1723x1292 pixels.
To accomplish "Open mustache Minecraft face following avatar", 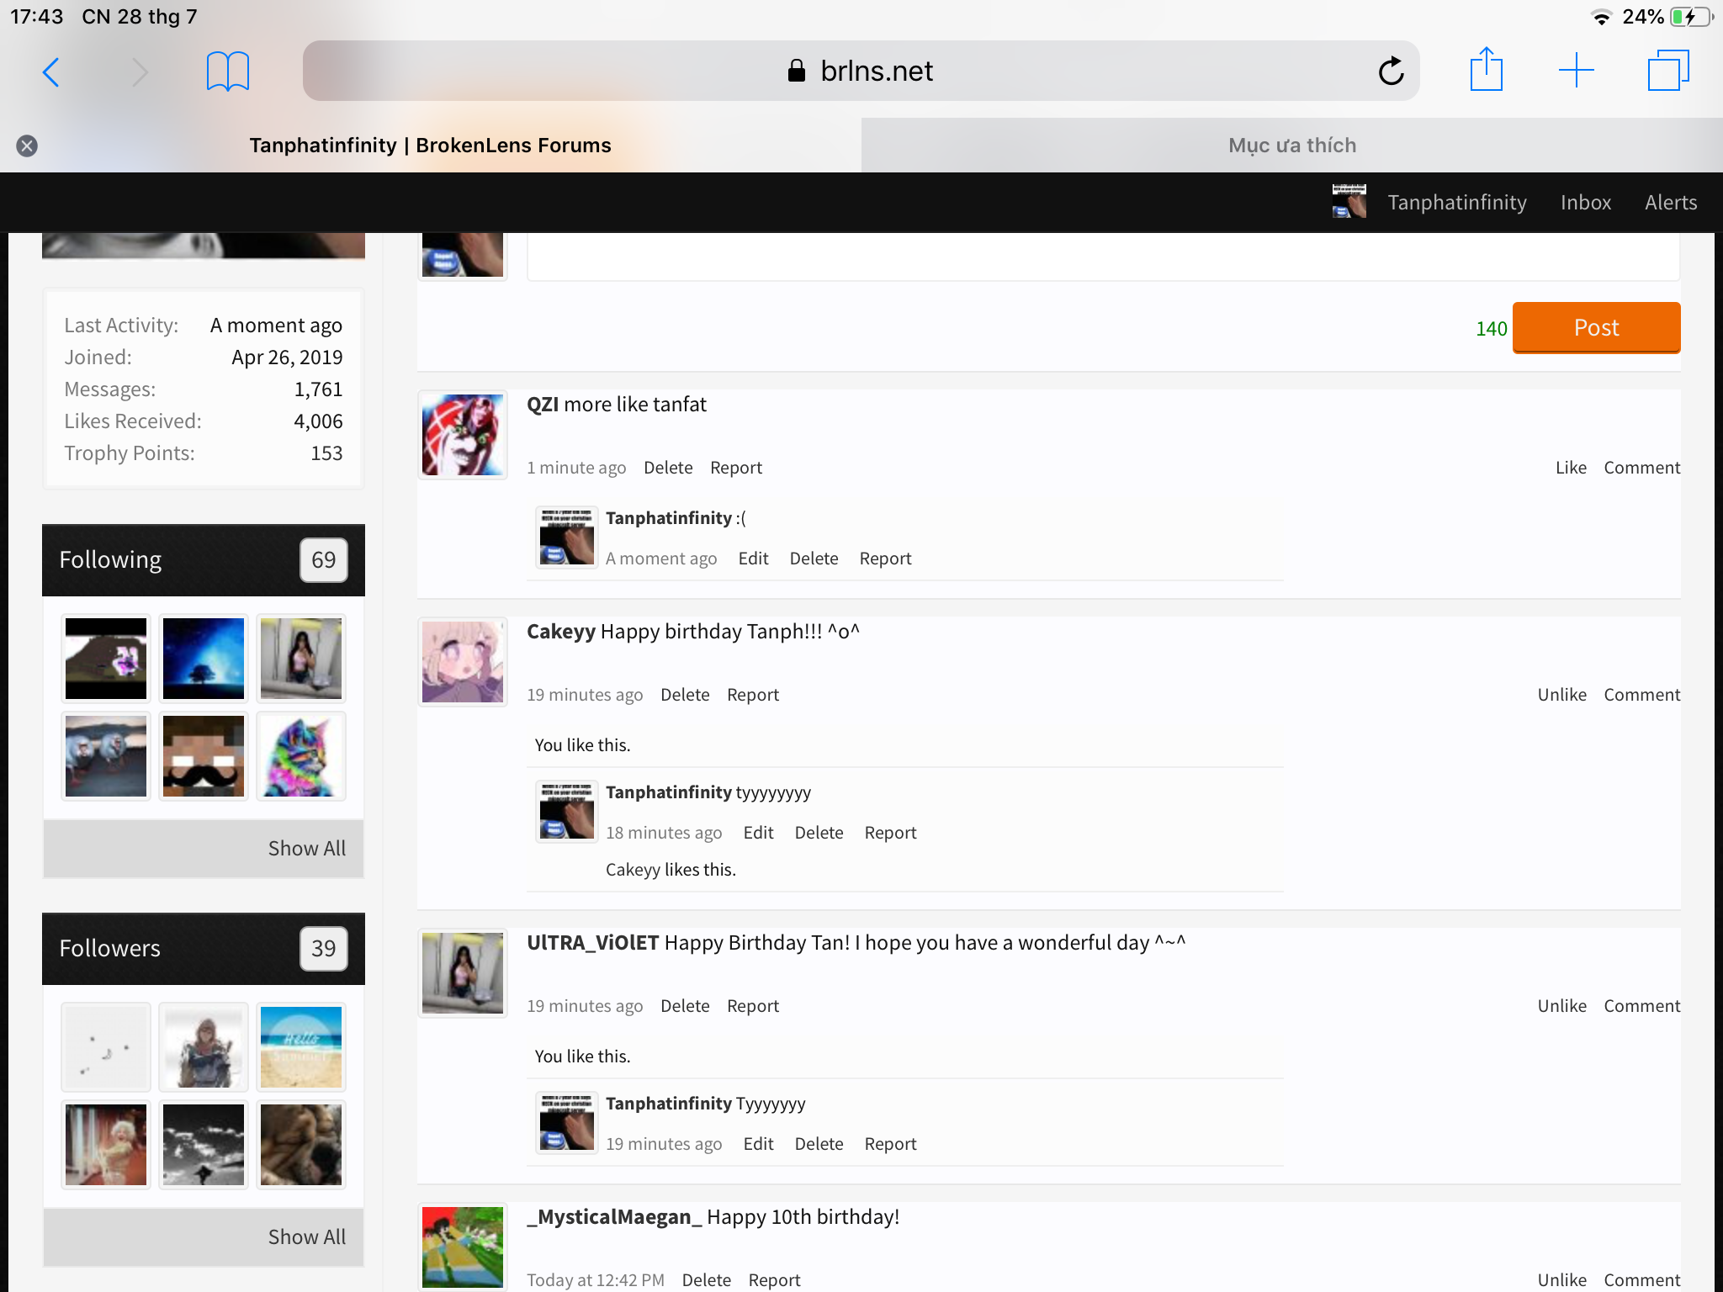I will point(204,756).
